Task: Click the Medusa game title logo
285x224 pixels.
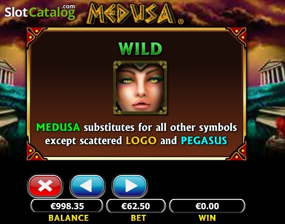Action: click(135, 13)
